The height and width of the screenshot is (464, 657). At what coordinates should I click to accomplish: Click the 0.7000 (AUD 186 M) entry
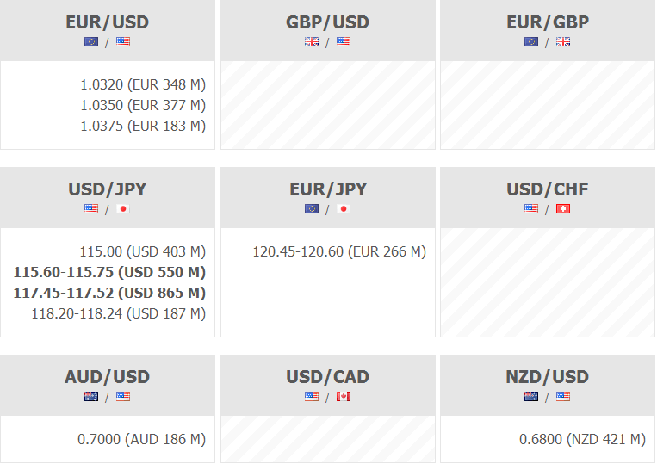coord(141,439)
